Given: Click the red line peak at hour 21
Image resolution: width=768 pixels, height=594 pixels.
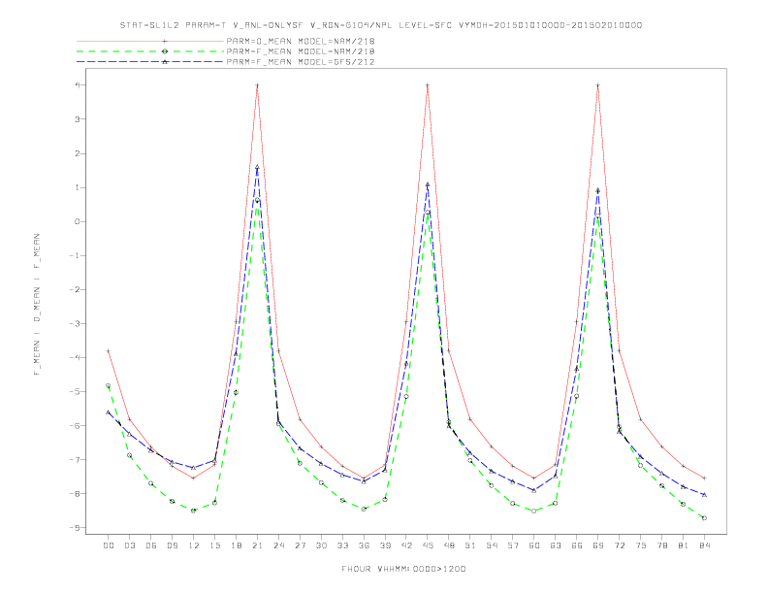Looking at the screenshot, I should 257,85.
